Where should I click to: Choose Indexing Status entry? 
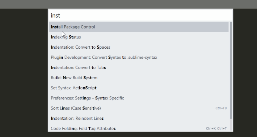point(139,37)
